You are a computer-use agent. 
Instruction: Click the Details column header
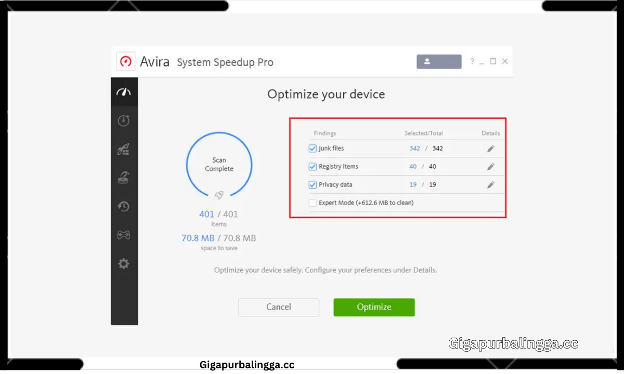coord(491,133)
